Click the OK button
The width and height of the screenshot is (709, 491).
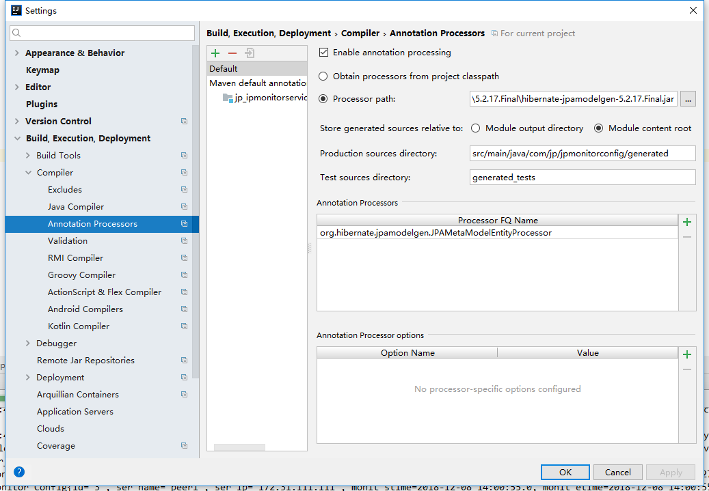click(x=565, y=472)
